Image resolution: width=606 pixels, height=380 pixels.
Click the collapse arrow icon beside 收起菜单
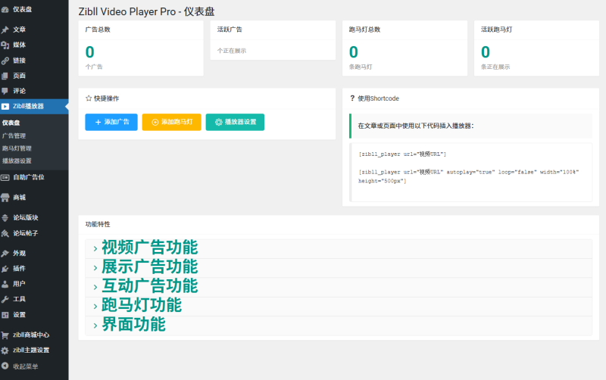coord(5,366)
